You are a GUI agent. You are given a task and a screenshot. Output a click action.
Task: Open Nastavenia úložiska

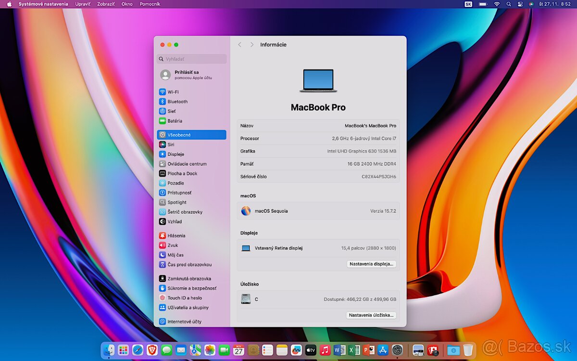[x=371, y=315]
